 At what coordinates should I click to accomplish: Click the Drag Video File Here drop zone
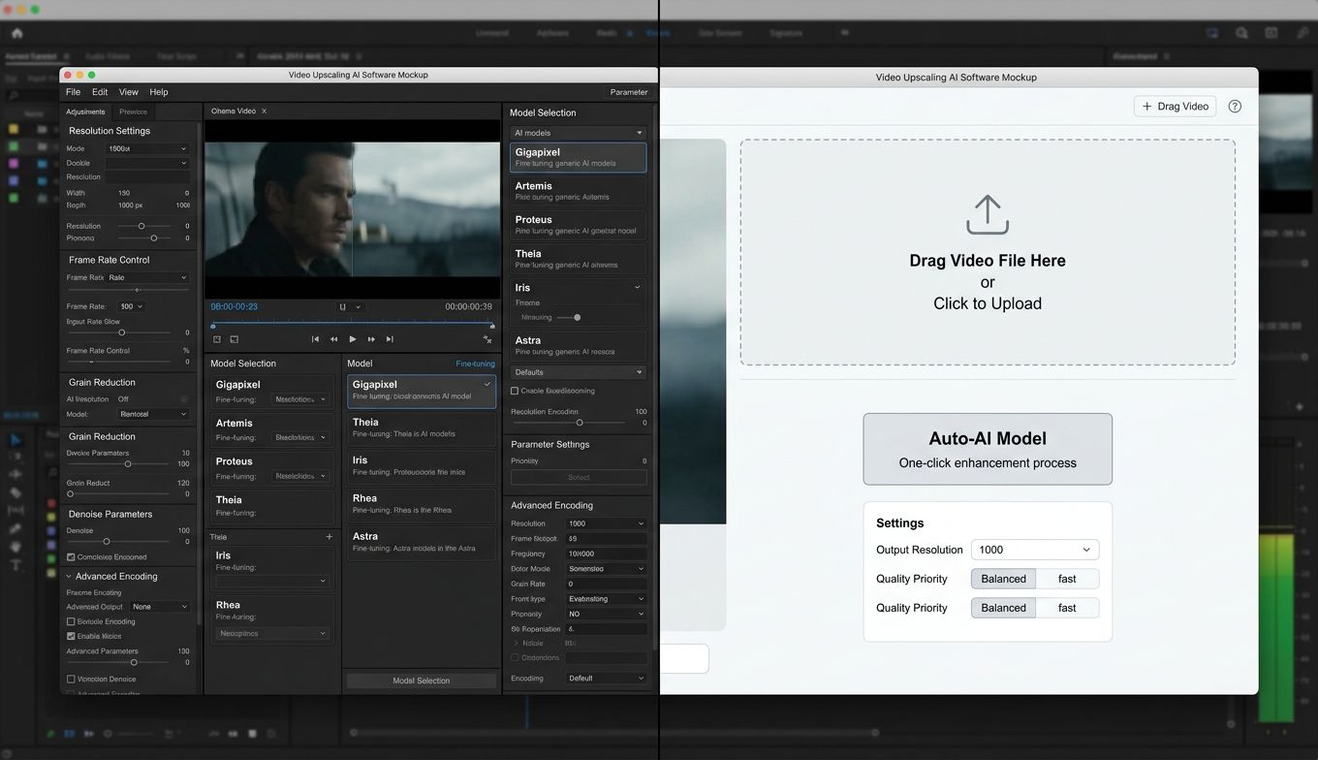tap(988, 252)
